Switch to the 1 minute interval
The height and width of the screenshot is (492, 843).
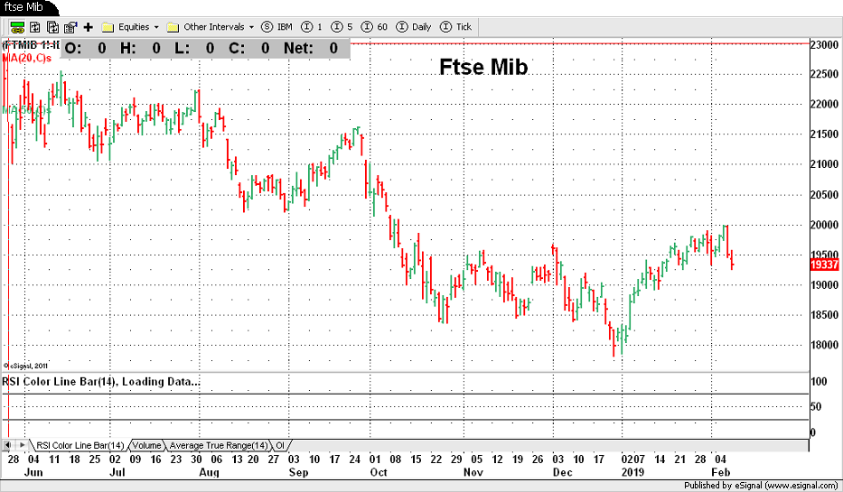(312, 27)
